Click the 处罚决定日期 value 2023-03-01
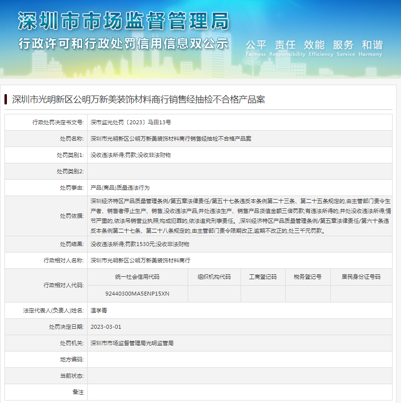Image resolution: width=401 pixels, height=403 pixels. tap(106, 326)
